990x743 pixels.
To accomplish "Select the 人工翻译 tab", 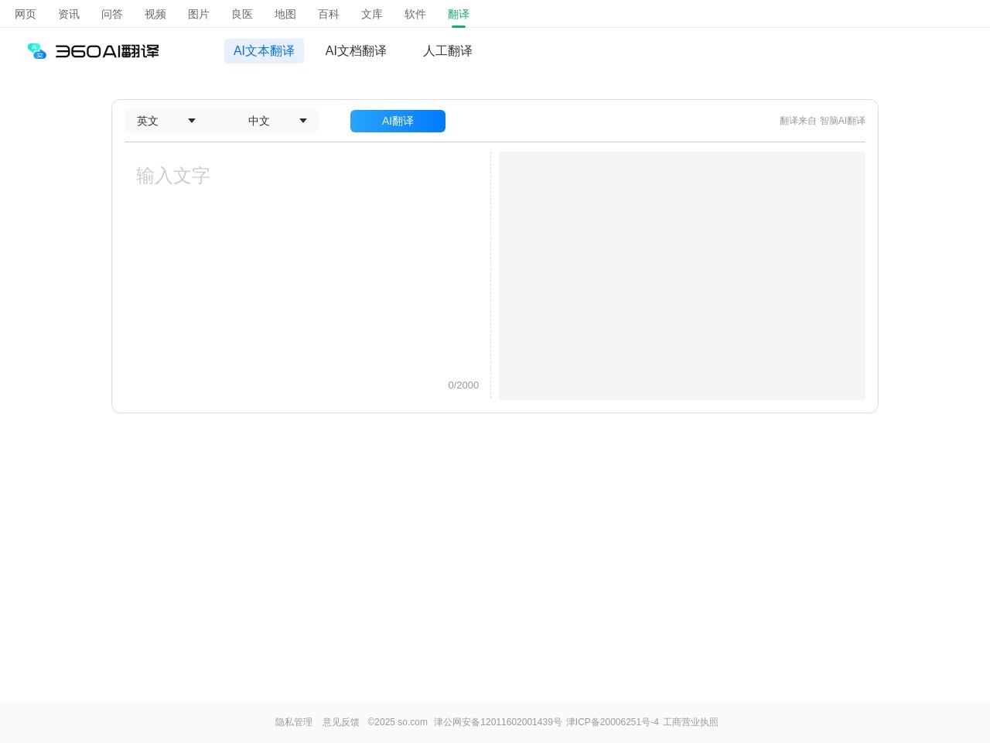I will (x=447, y=51).
